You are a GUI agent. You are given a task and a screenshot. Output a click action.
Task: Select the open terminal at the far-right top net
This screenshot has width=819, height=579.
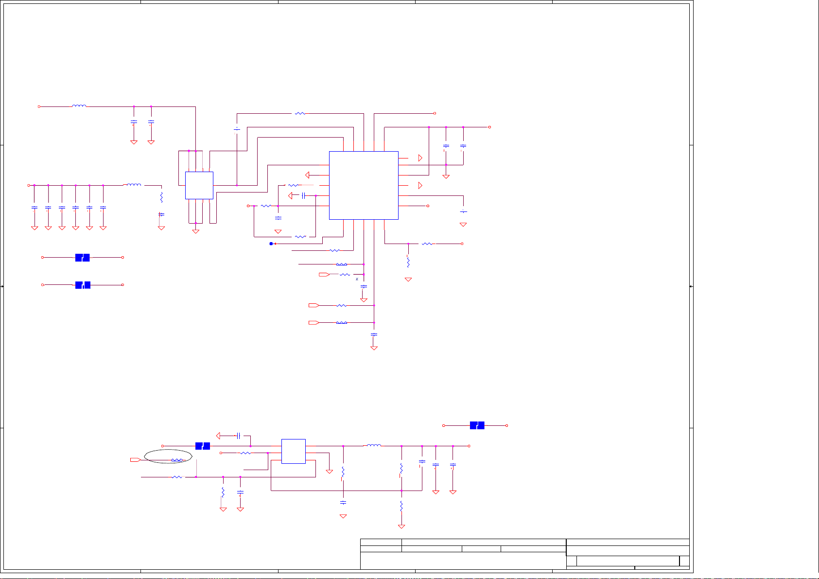tap(489, 127)
